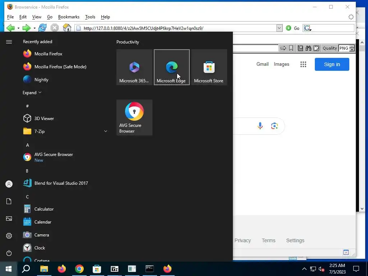The image size is (368, 276).
Task: Go back with the green left arrow
Action: click(10, 28)
